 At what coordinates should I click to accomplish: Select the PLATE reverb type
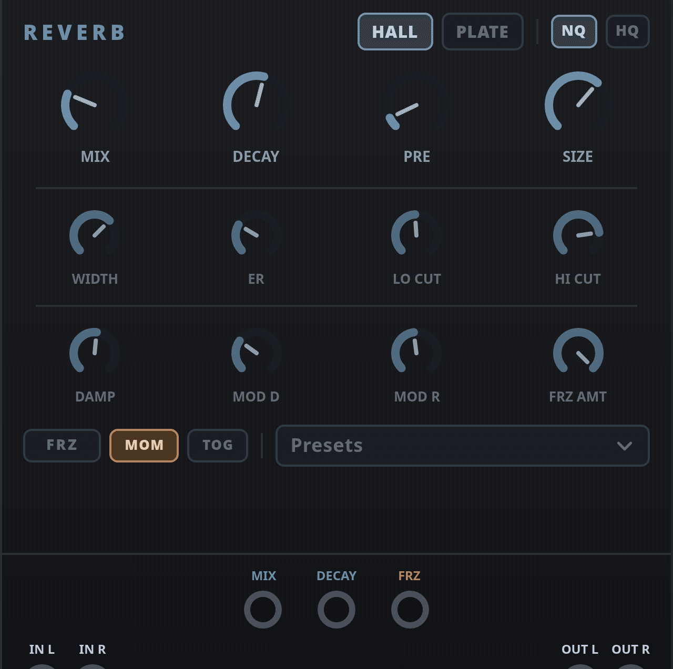click(482, 32)
